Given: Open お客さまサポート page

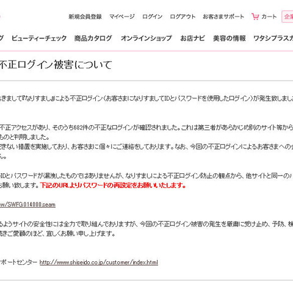Looking at the screenshot, I should [223, 16].
